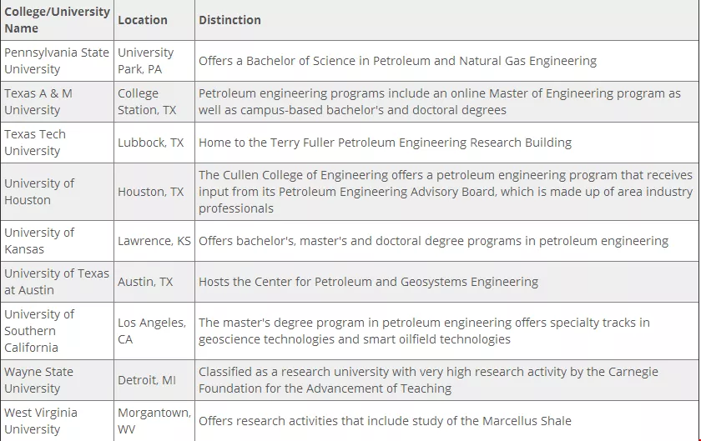Click the Cullen College of Engineering description
This screenshot has width=701, height=441.
click(x=446, y=192)
